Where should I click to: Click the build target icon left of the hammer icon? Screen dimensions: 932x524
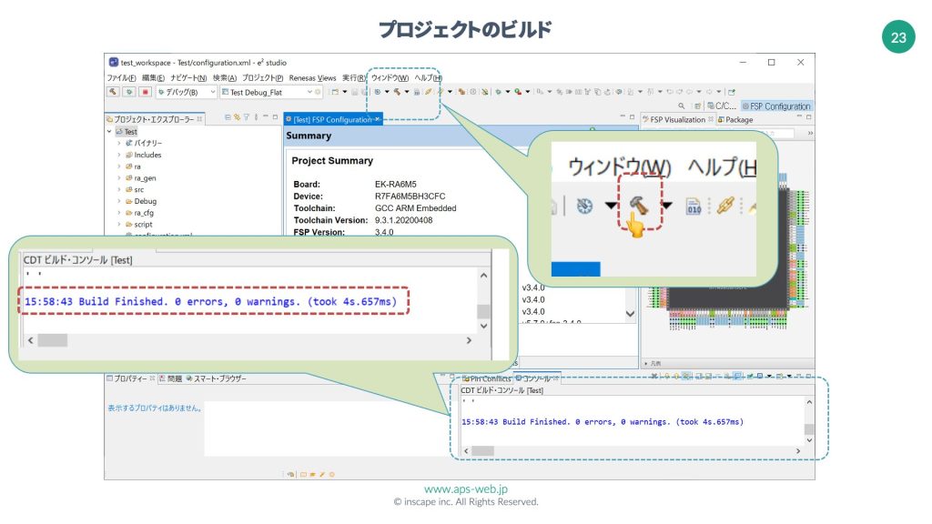(x=378, y=92)
